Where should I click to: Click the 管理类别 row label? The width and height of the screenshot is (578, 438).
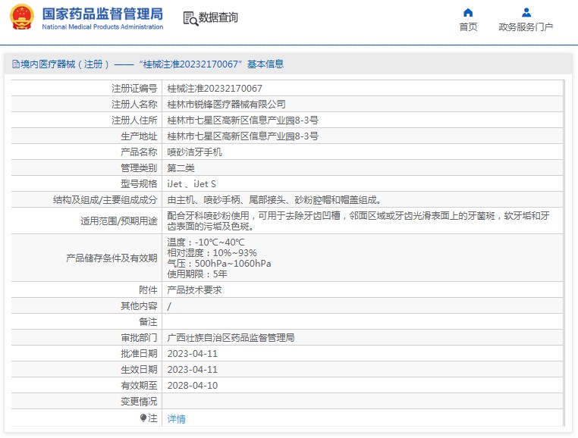139,168
